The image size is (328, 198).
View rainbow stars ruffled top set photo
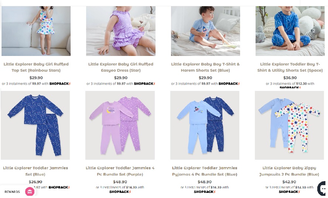(x=36, y=31)
